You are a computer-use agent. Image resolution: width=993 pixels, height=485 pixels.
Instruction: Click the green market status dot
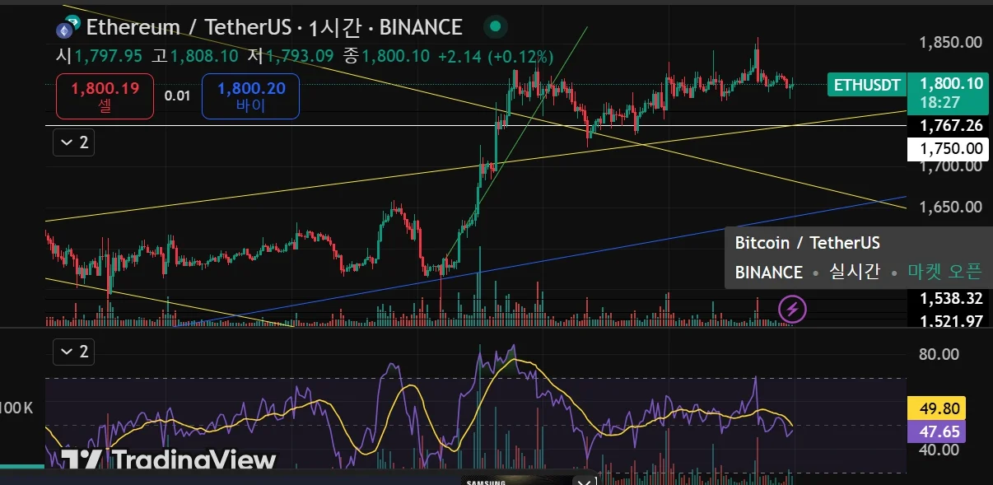pyautogui.click(x=495, y=27)
